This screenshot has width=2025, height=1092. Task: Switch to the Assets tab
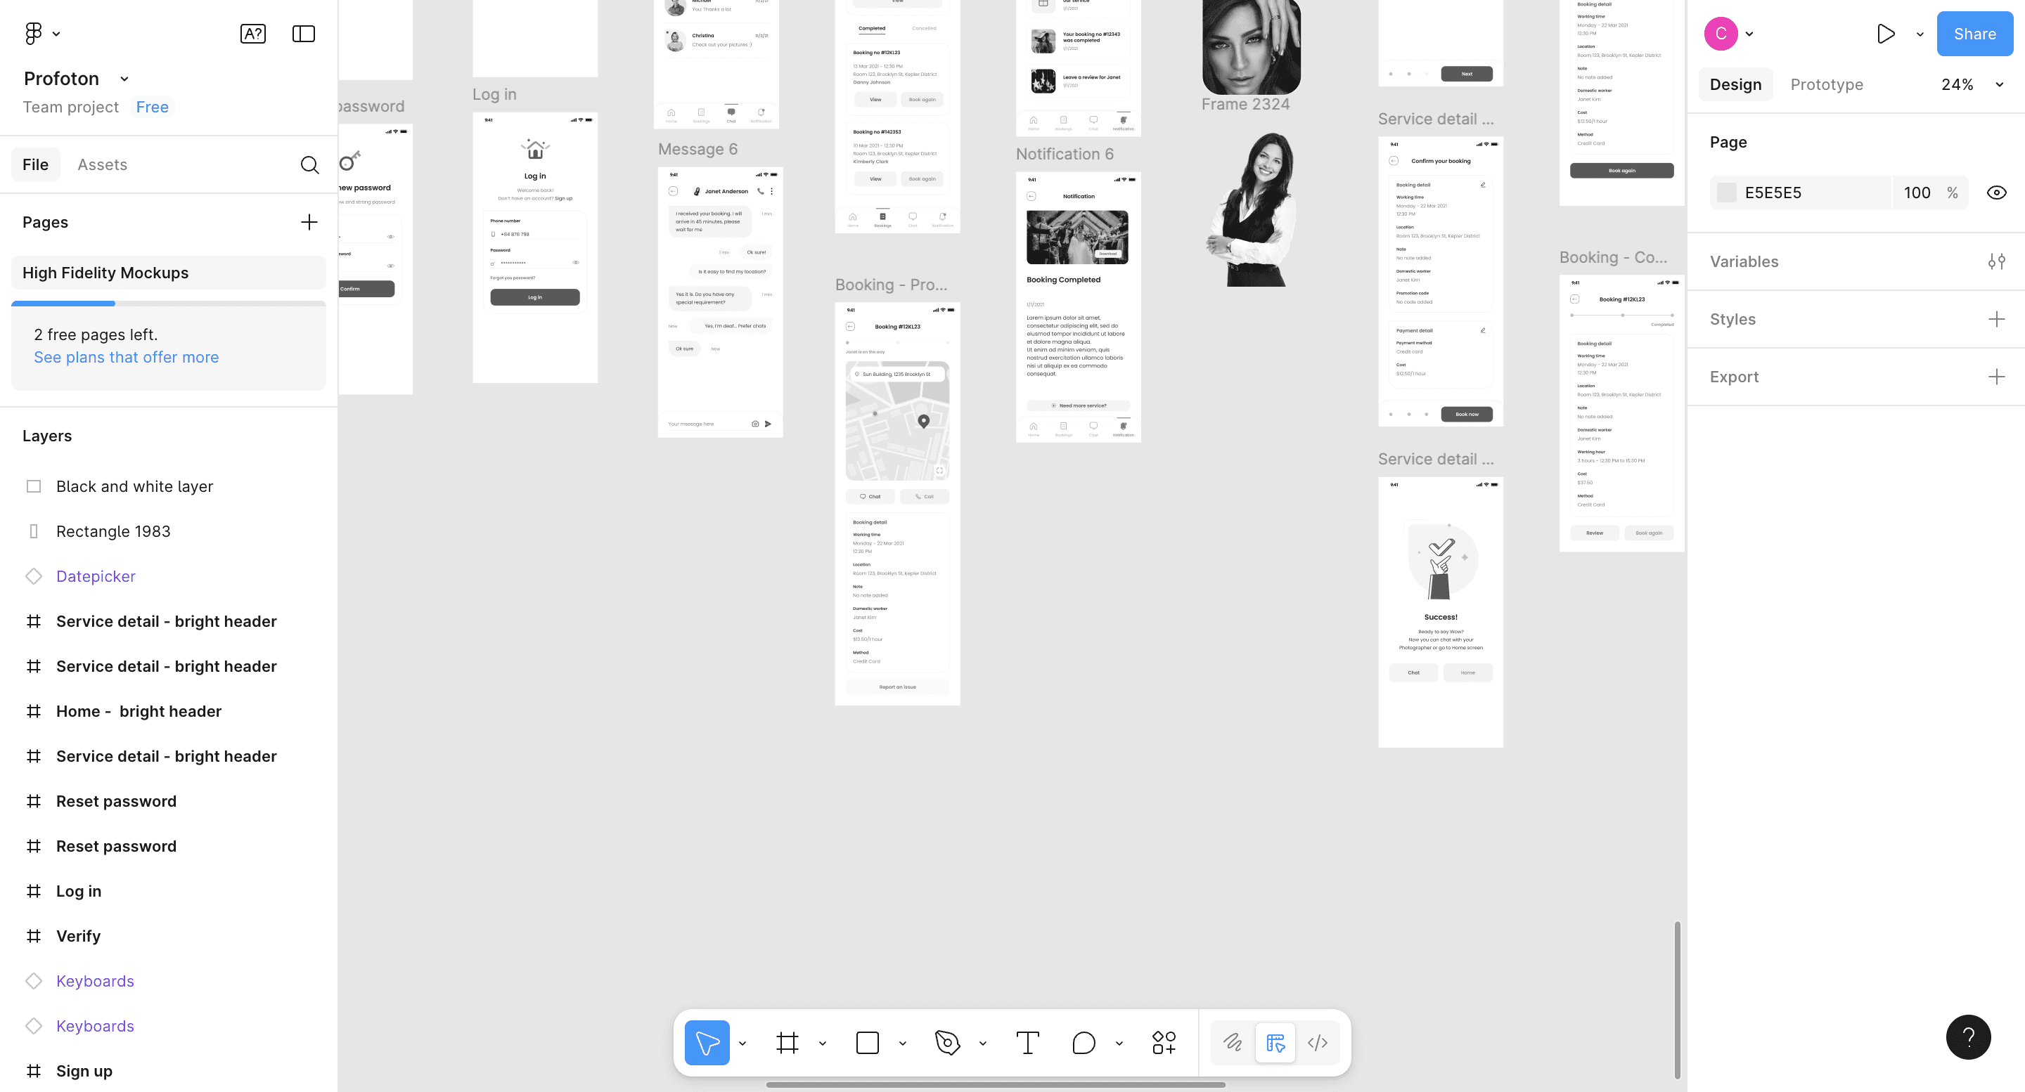102,165
